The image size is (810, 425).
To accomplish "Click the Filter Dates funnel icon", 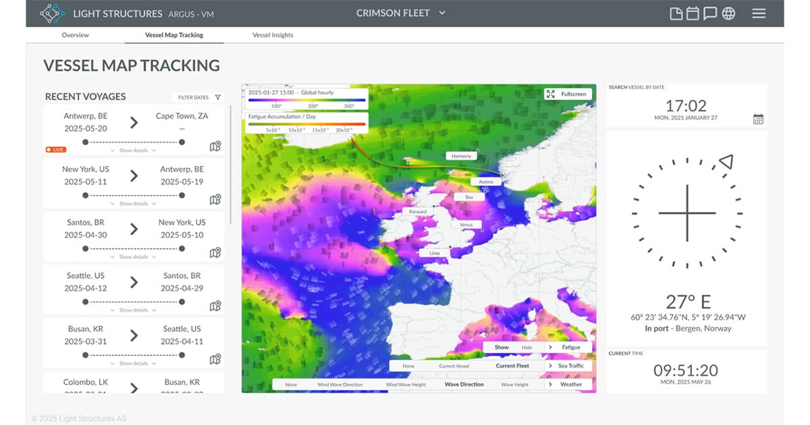I will tap(218, 96).
